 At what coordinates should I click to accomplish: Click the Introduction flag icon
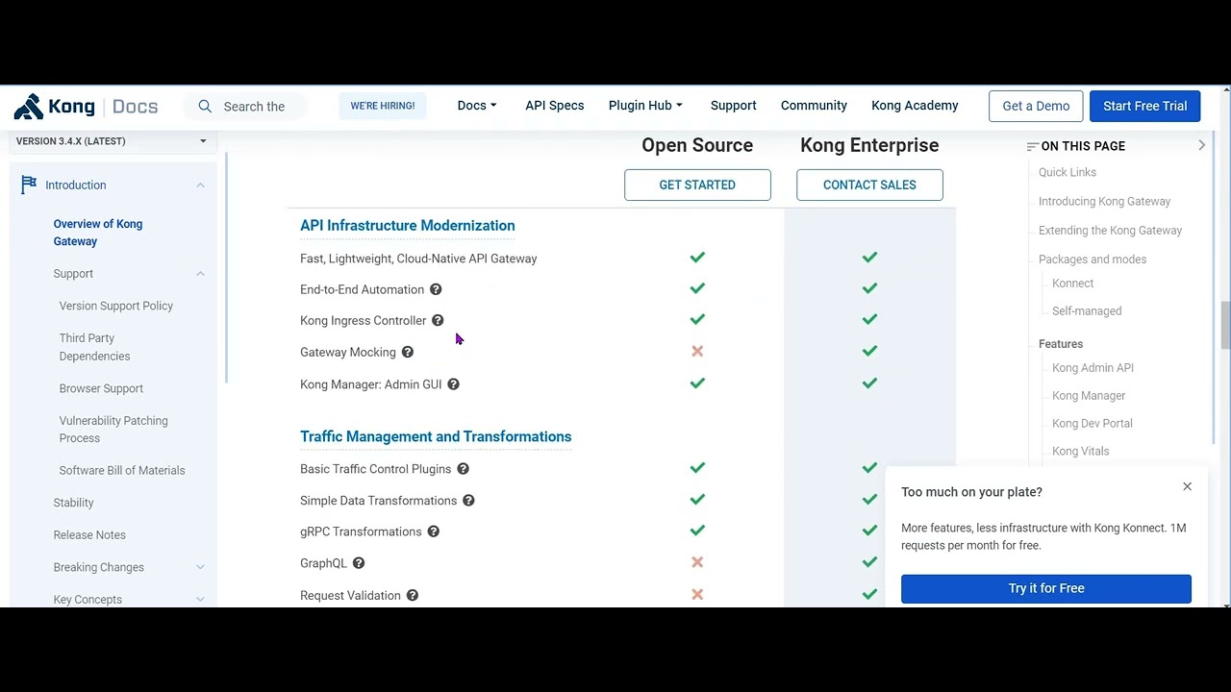[29, 185]
